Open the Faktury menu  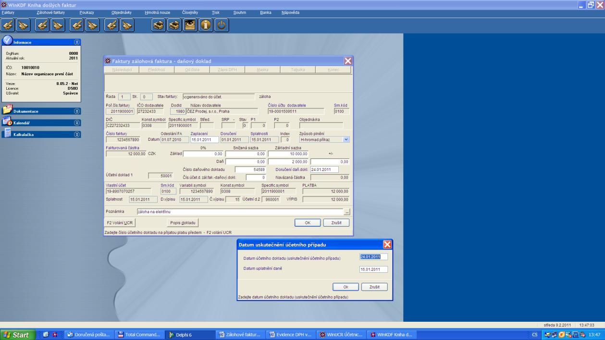8,12
